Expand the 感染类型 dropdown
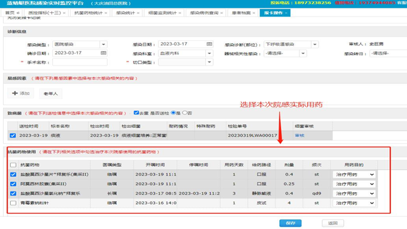 (x=103, y=45)
